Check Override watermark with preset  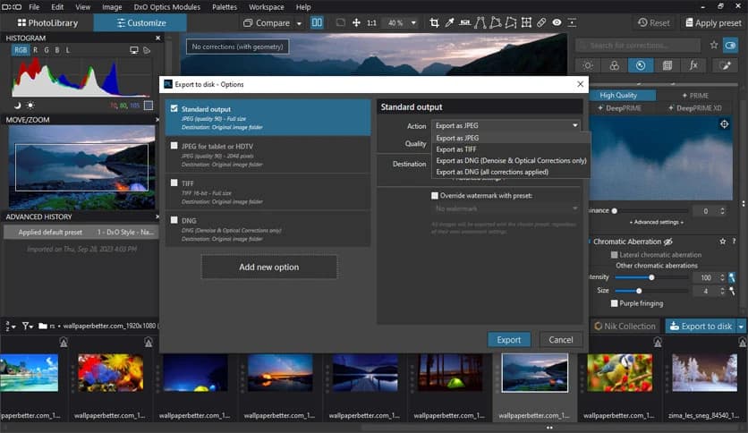coord(435,196)
